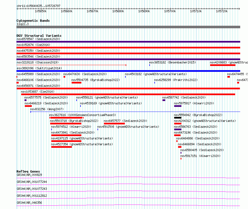Screen dimensions: 248x209
Task: Open nsv6466894 (Sedlazeck2020) label
Action: coord(200,144)
